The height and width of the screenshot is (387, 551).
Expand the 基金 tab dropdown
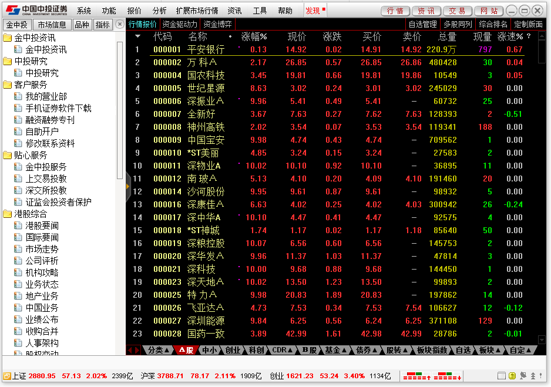[x=335, y=350]
